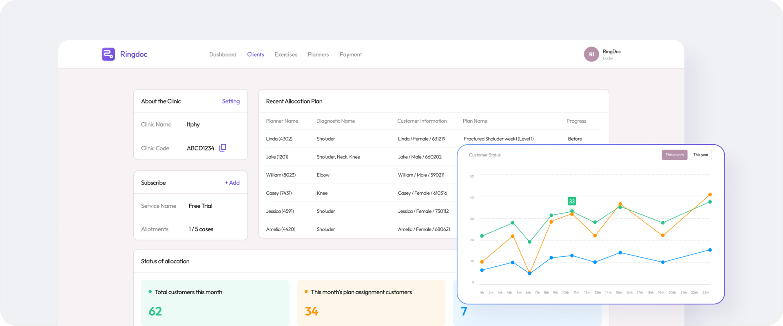Screen dimensions: 783x326
Task: Click the blue value 7
Action: tap(464, 311)
